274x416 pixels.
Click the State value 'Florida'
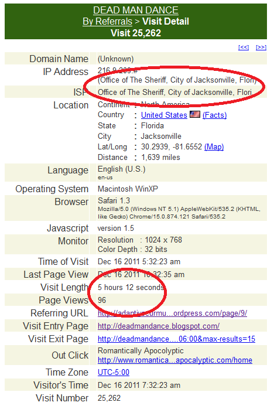(152, 126)
